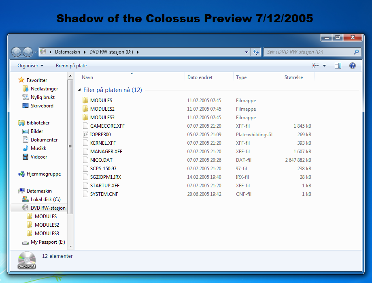Open the view options dropdown arrow
The height and width of the screenshot is (283, 372).
(x=324, y=66)
